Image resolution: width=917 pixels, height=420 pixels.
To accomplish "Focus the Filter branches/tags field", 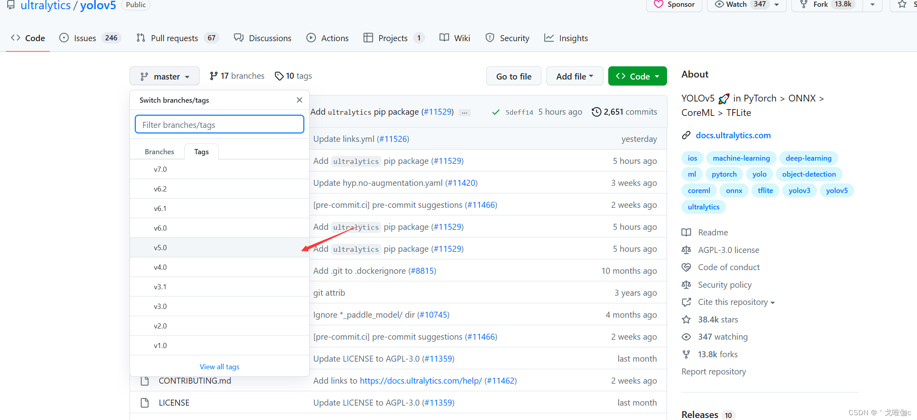I will tap(220, 124).
